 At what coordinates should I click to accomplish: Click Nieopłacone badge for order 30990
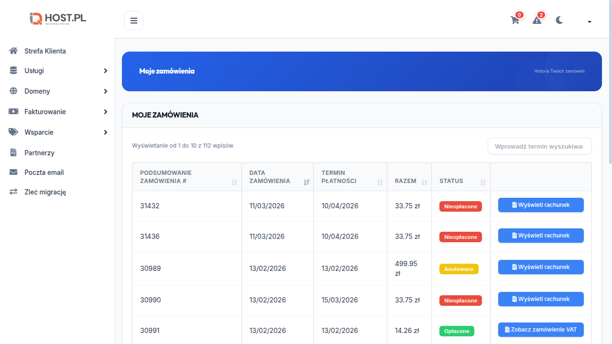pos(460,301)
